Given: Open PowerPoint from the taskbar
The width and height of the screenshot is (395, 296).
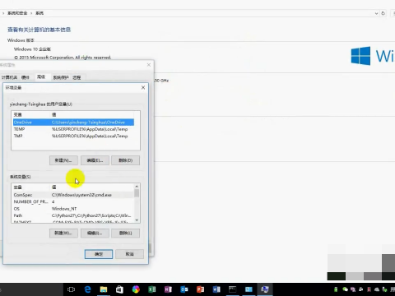Looking at the screenshot, I should point(200,289).
